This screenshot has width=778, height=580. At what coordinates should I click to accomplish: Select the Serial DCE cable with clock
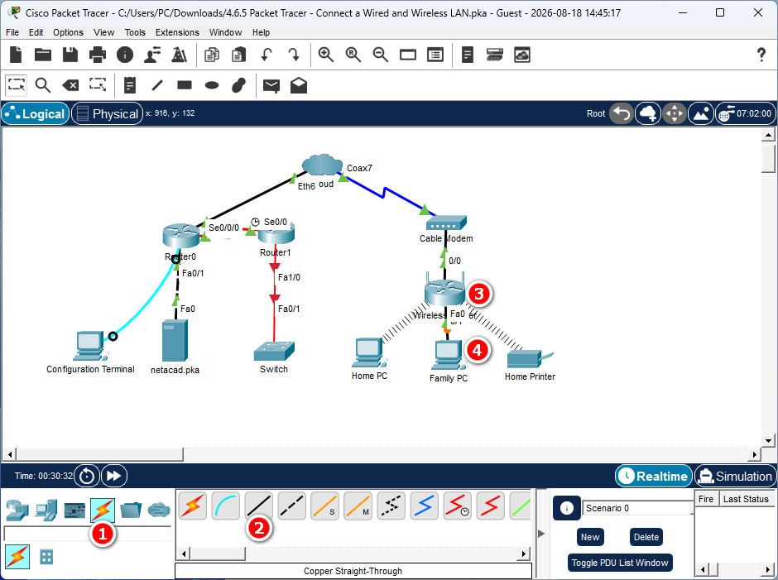457,506
